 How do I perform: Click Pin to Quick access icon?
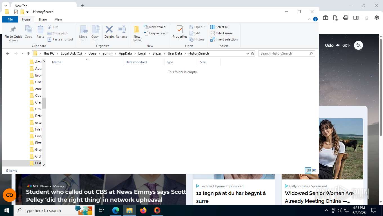tap(13, 29)
